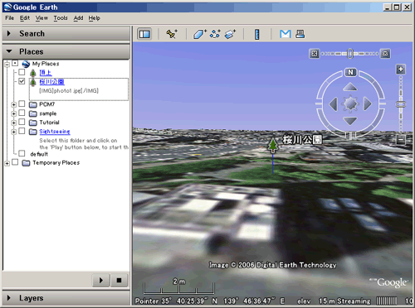Screen dimensions: 415x308
Task: Reset compass by clicking the N button
Action: pyautogui.click(x=350, y=72)
